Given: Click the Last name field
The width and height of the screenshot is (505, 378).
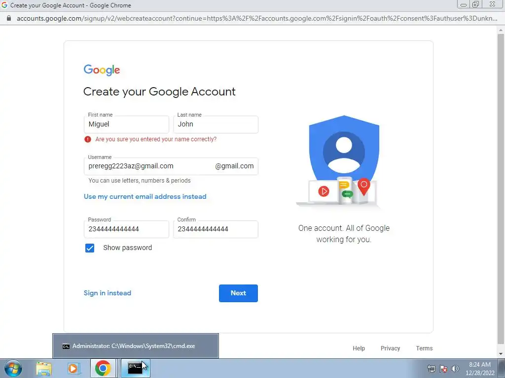Looking at the screenshot, I should pos(216,125).
